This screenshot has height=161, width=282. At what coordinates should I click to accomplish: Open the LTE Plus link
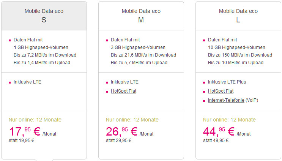tap(237, 82)
